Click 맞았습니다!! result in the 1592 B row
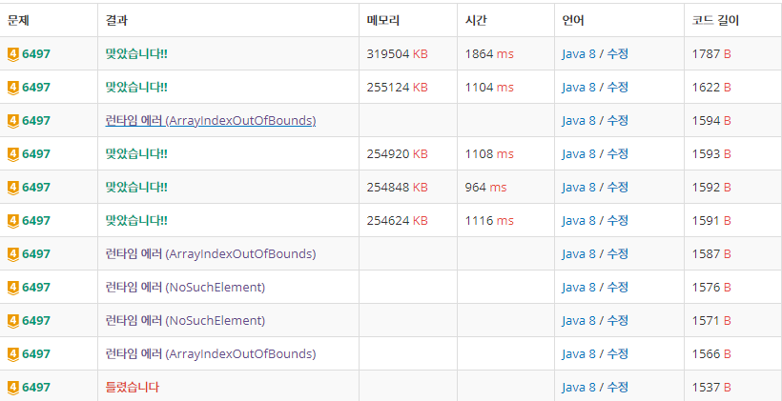Screen dimensions: 782x401 [x=136, y=188]
